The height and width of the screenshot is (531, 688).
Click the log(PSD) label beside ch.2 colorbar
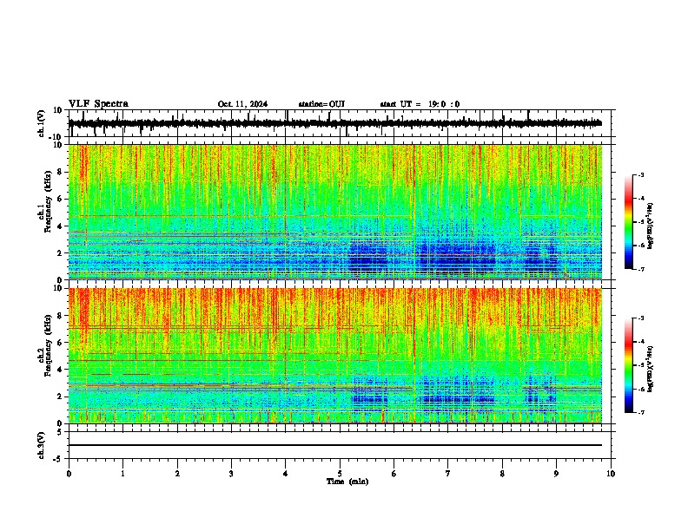[650, 368]
